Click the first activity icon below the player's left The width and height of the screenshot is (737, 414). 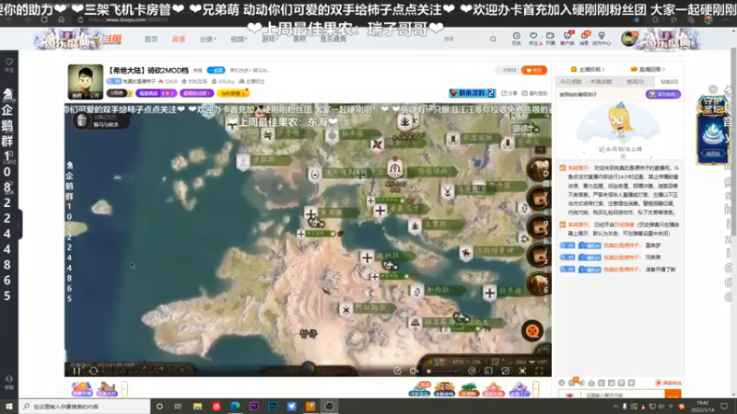82,388
